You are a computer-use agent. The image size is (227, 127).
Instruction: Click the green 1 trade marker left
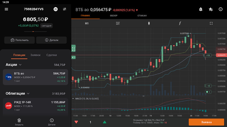point(73,57)
